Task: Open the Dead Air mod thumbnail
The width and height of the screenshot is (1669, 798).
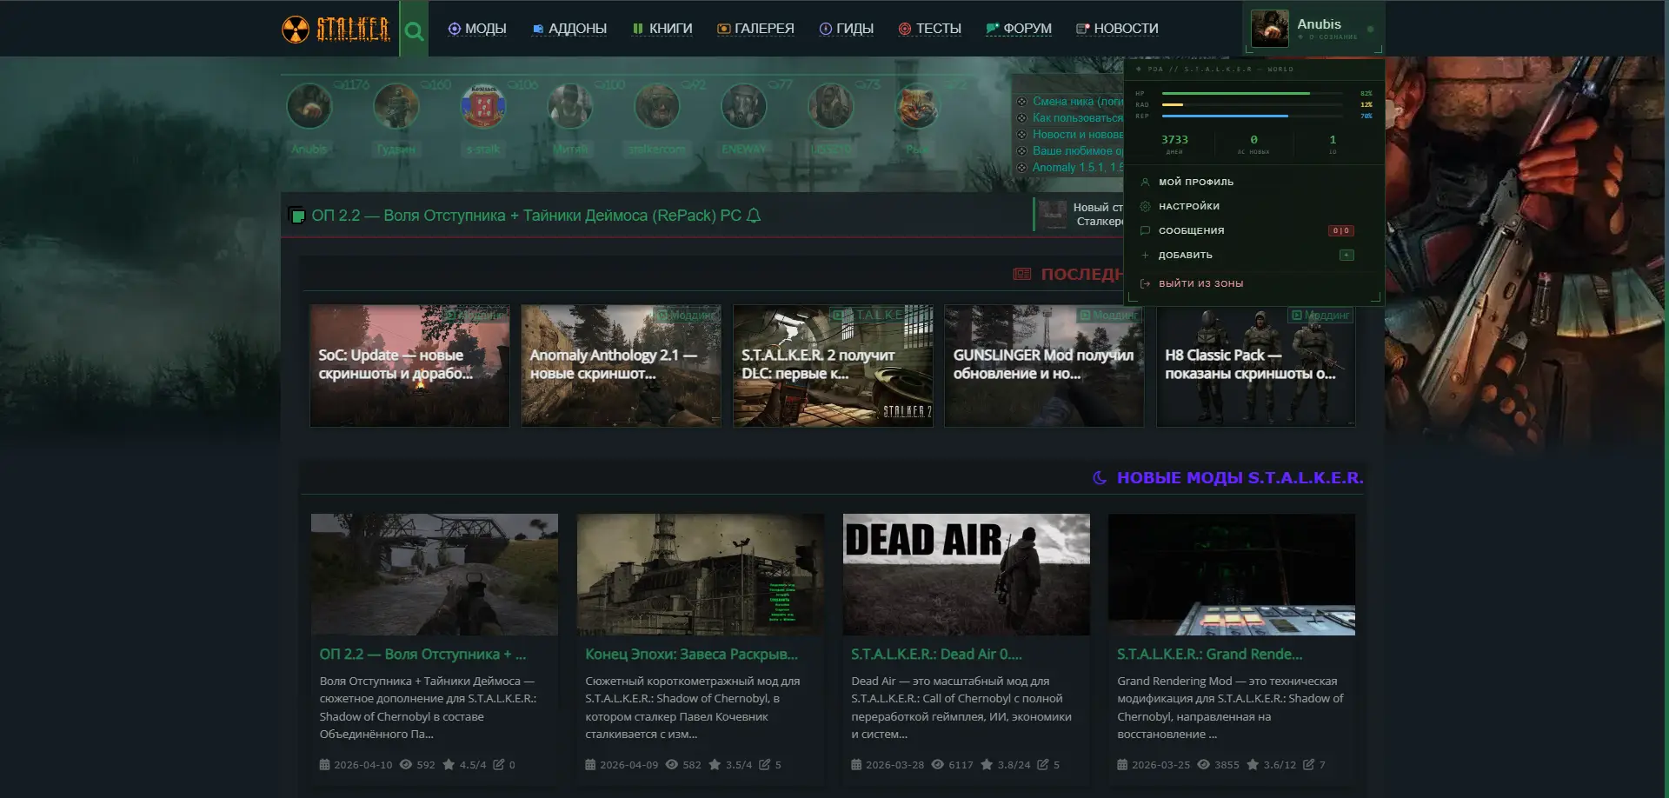Action: click(x=966, y=574)
